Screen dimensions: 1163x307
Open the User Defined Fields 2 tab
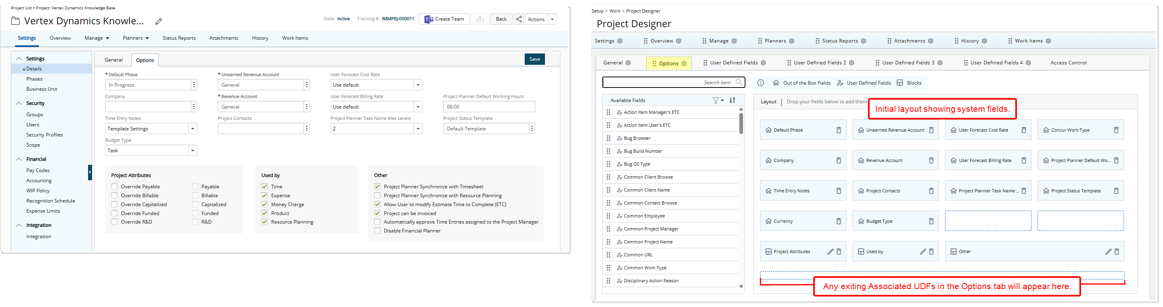coord(819,63)
